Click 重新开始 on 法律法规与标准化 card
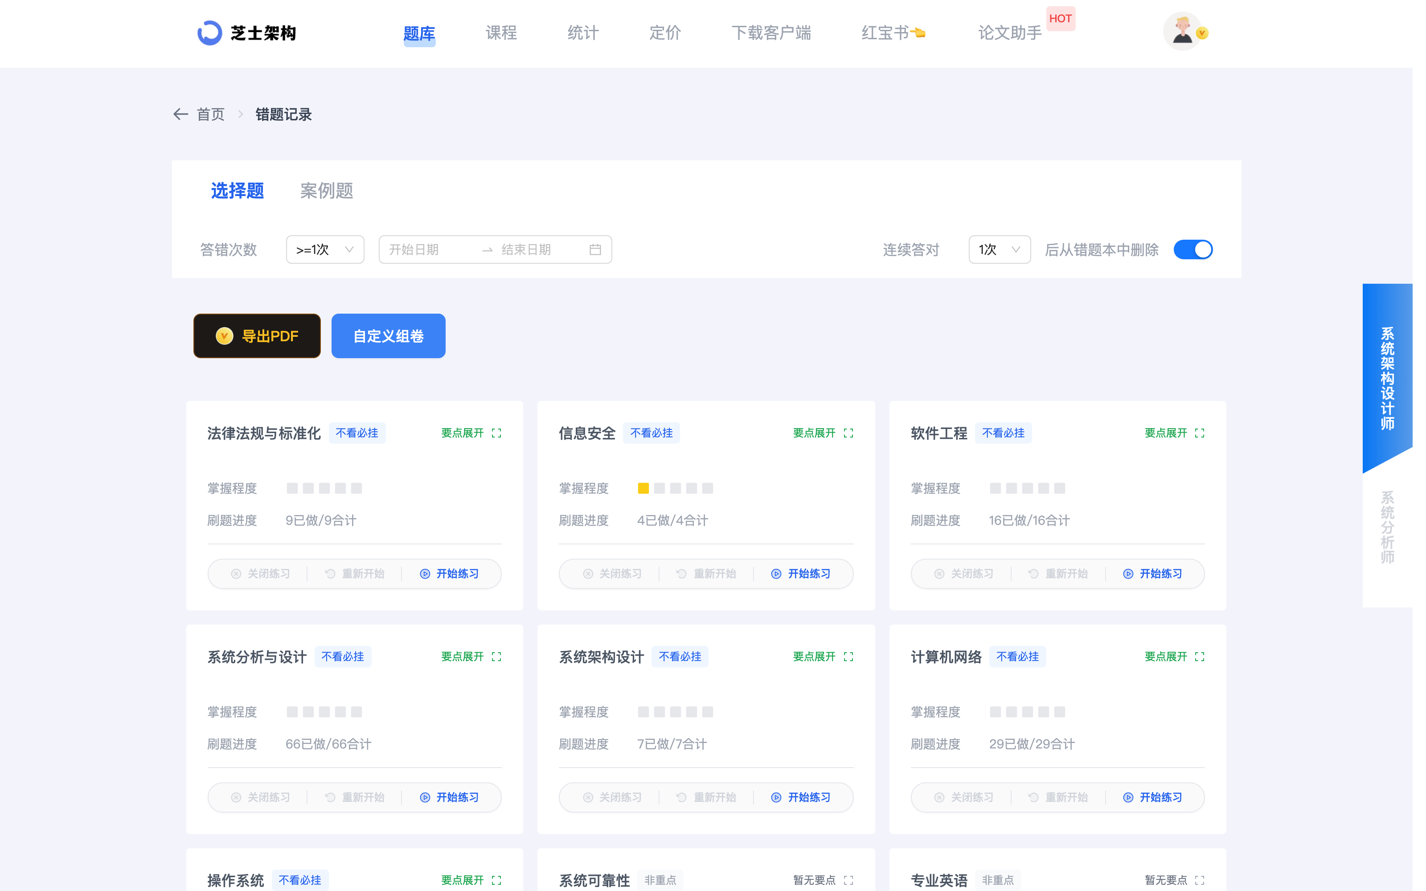Image resolution: width=1426 pixels, height=891 pixels. (x=355, y=574)
